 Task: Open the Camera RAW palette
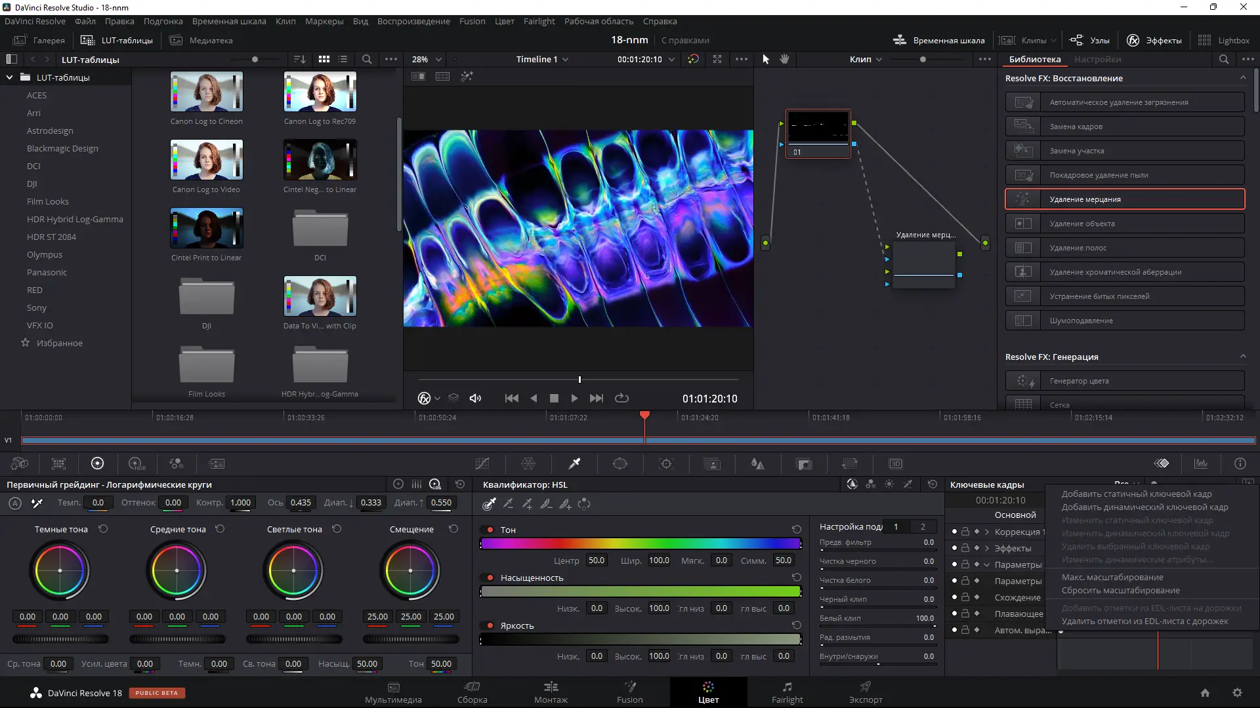[x=19, y=463]
